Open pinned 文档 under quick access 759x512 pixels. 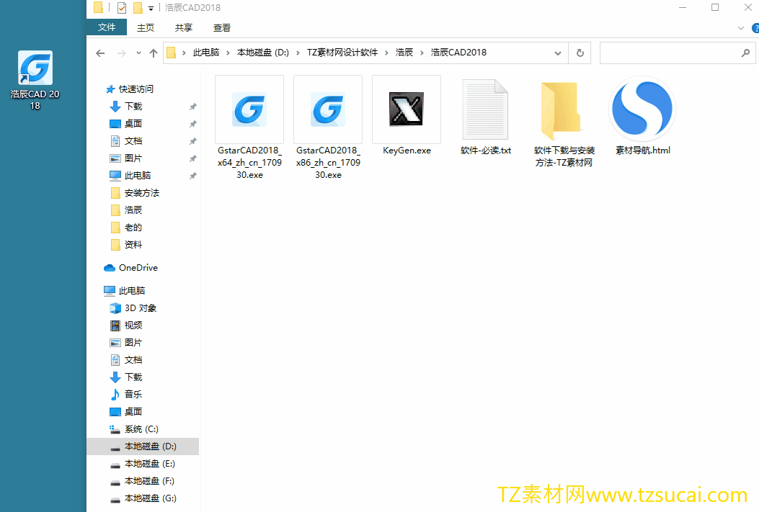[x=126, y=141]
